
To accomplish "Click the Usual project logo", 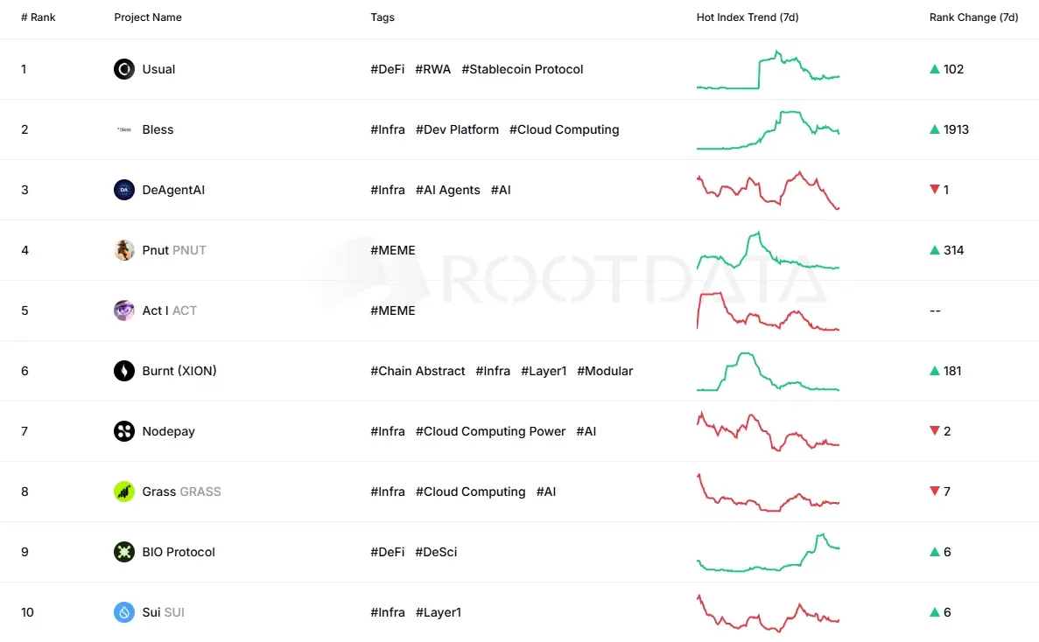I will point(123,69).
